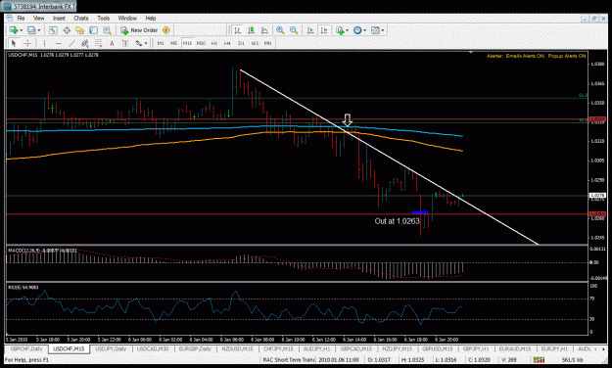Select the Vertical Line drawing tool

44,43
